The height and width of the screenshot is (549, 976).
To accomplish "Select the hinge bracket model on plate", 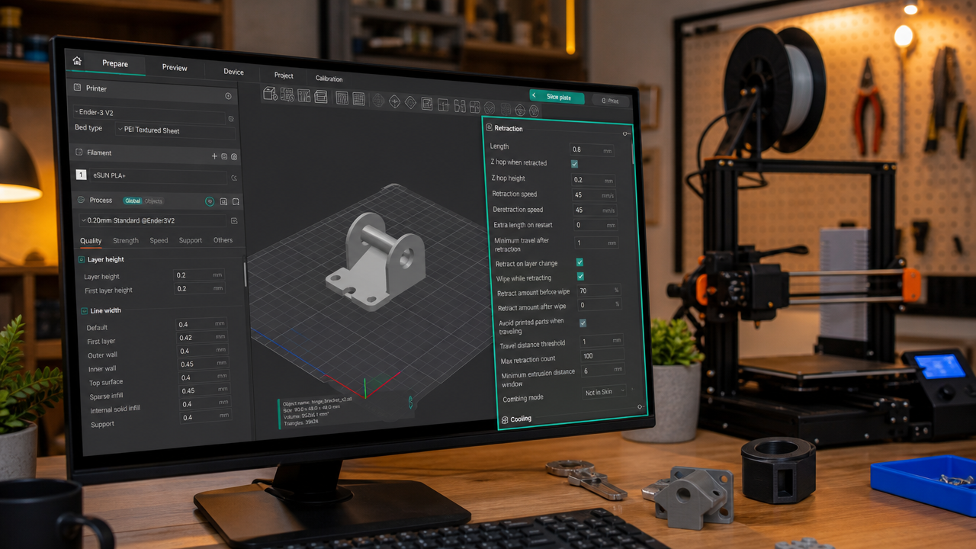I will pos(374,263).
